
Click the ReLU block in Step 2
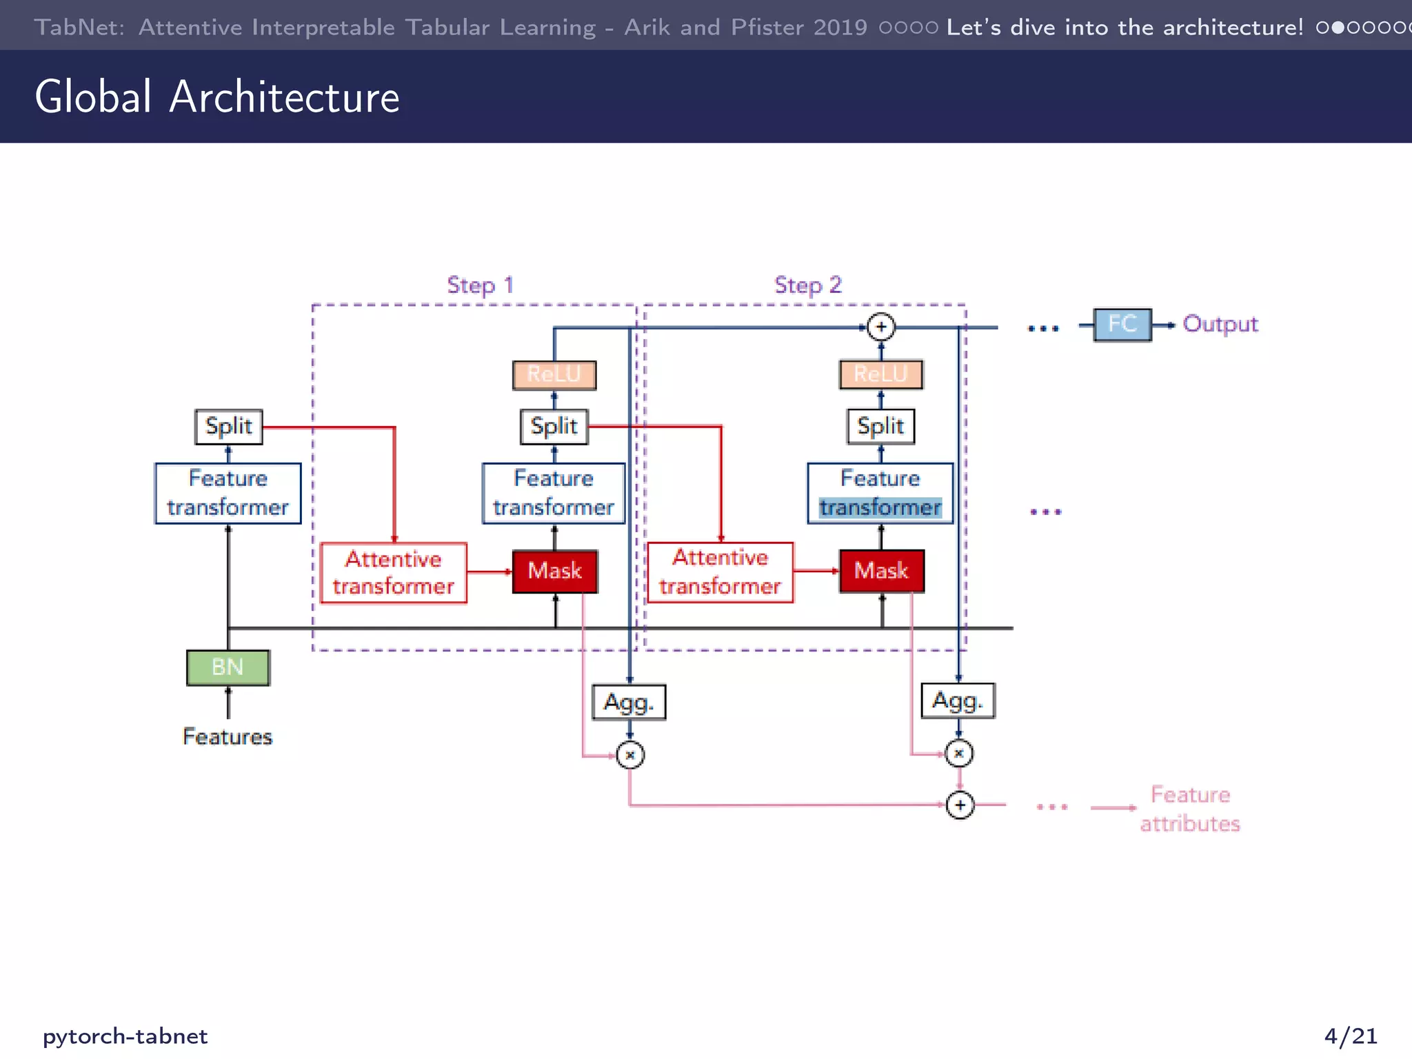[881, 374]
